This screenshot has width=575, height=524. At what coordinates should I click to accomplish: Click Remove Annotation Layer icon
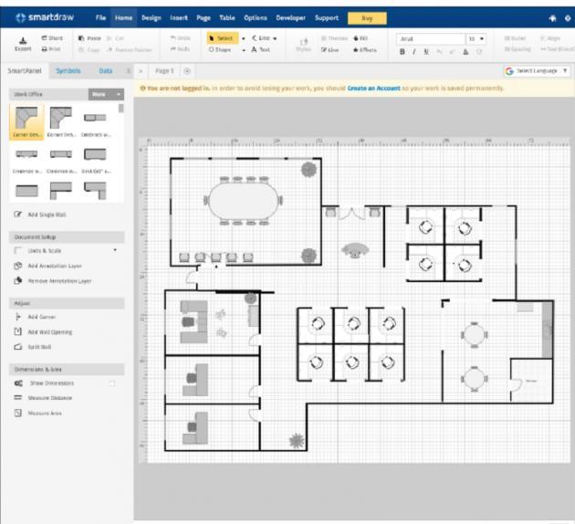point(18,280)
